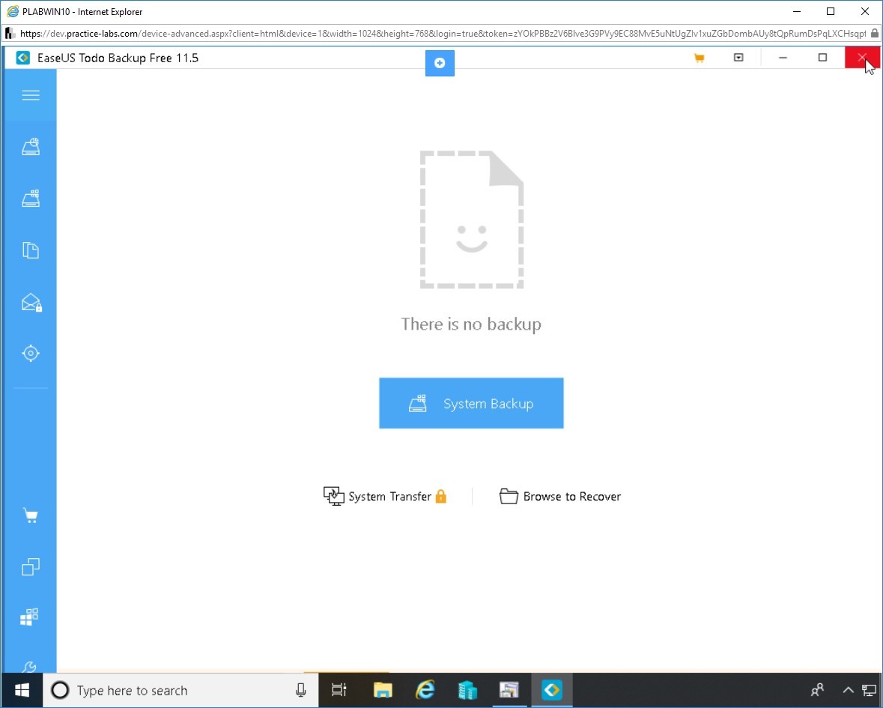Select System Backup icon in the sidebar
Screen dimensions: 883x708
click(x=31, y=199)
